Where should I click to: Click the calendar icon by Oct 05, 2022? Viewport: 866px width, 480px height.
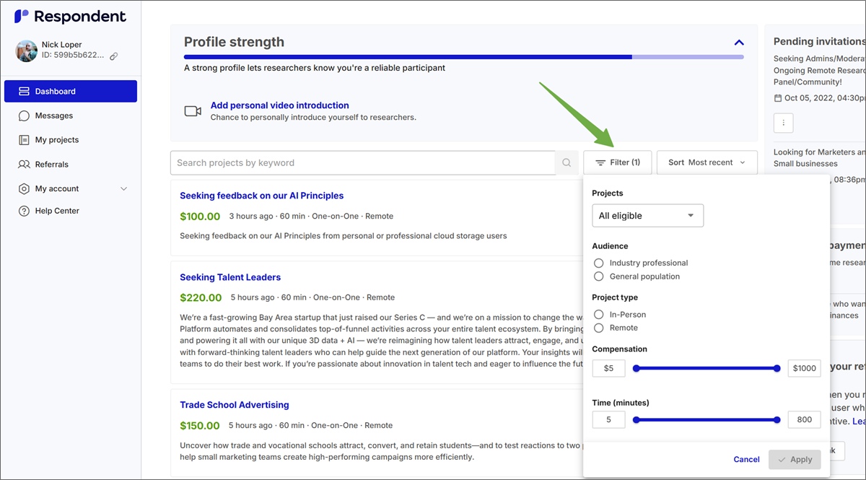click(x=777, y=97)
